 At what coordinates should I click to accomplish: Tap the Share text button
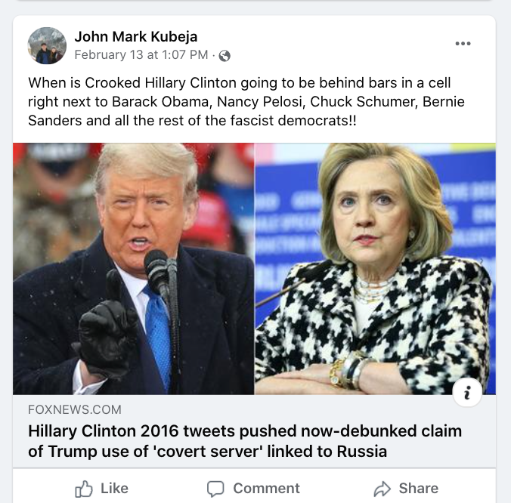coord(419,489)
